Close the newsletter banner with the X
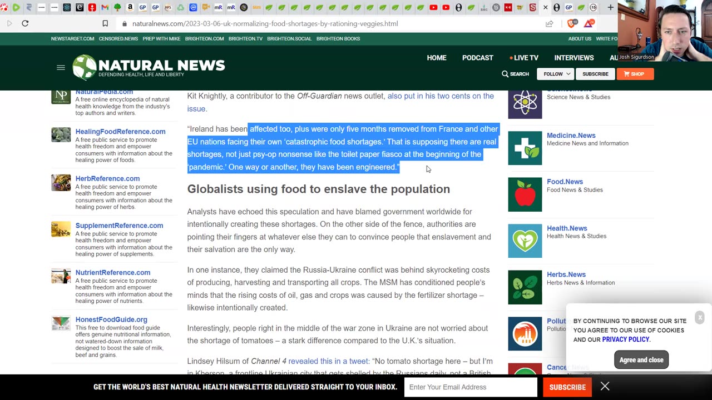712x400 pixels. point(605,387)
